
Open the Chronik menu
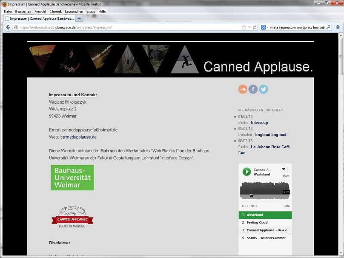pos(55,12)
